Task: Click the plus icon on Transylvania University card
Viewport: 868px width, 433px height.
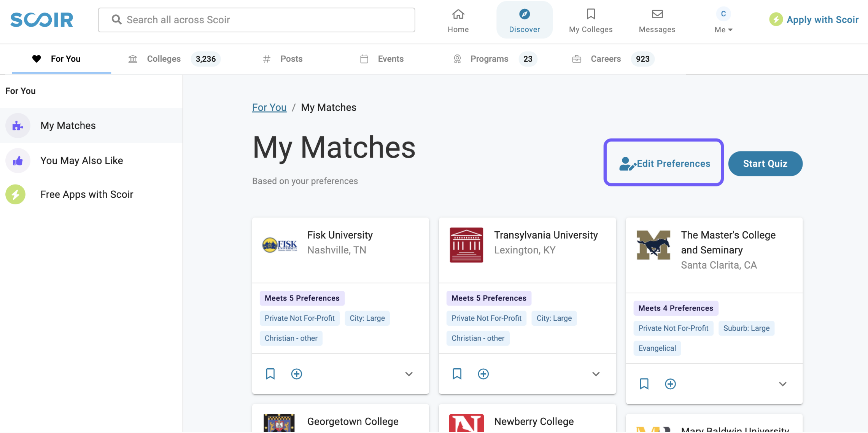Action: click(x=483, y=374)
